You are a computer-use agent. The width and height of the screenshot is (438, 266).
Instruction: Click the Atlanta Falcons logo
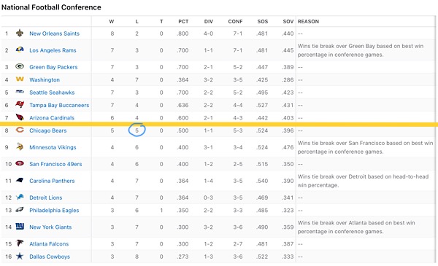(20, 243)
